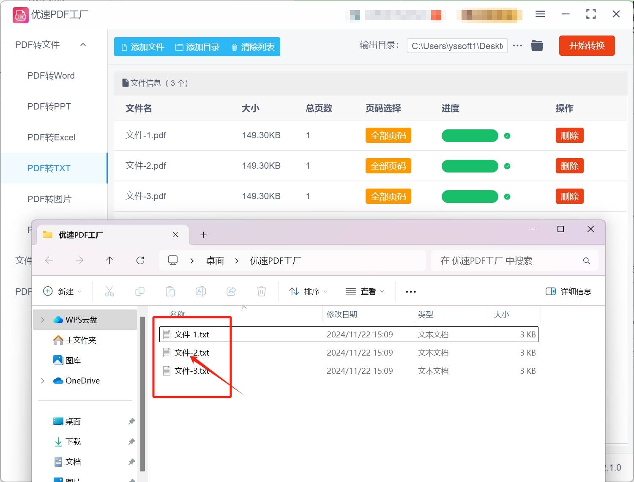The height and width of the screenshot is (482, 634).
Task: Click the 优速PDF工厂 app logo icon
Action: click(x=20, y=15)
